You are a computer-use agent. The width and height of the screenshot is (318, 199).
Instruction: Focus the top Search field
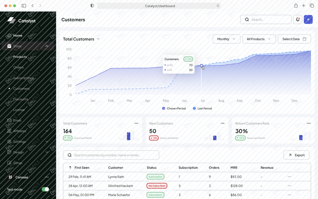(266, 20)
